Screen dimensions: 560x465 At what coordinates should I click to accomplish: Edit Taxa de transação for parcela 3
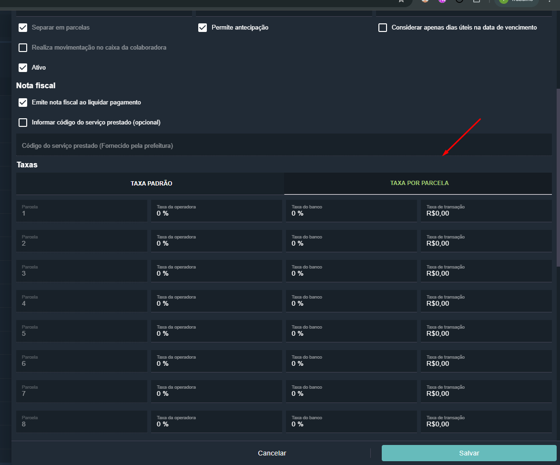[487, 271]
